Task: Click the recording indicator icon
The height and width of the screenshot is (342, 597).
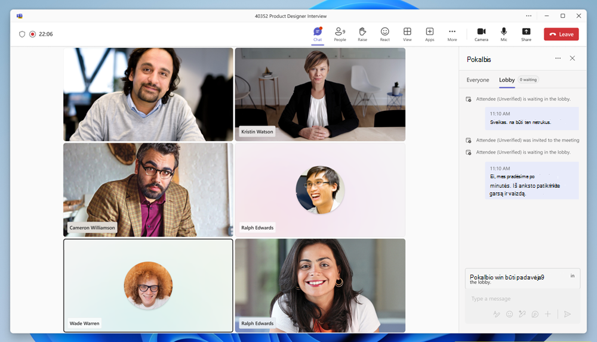Action: [33, 34]
